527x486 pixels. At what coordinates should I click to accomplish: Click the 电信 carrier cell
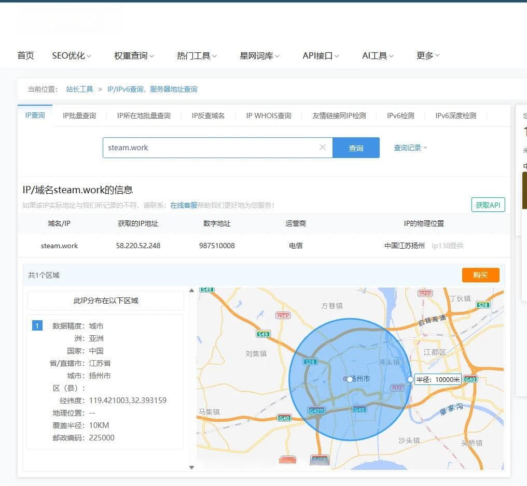tap(296, 246)
